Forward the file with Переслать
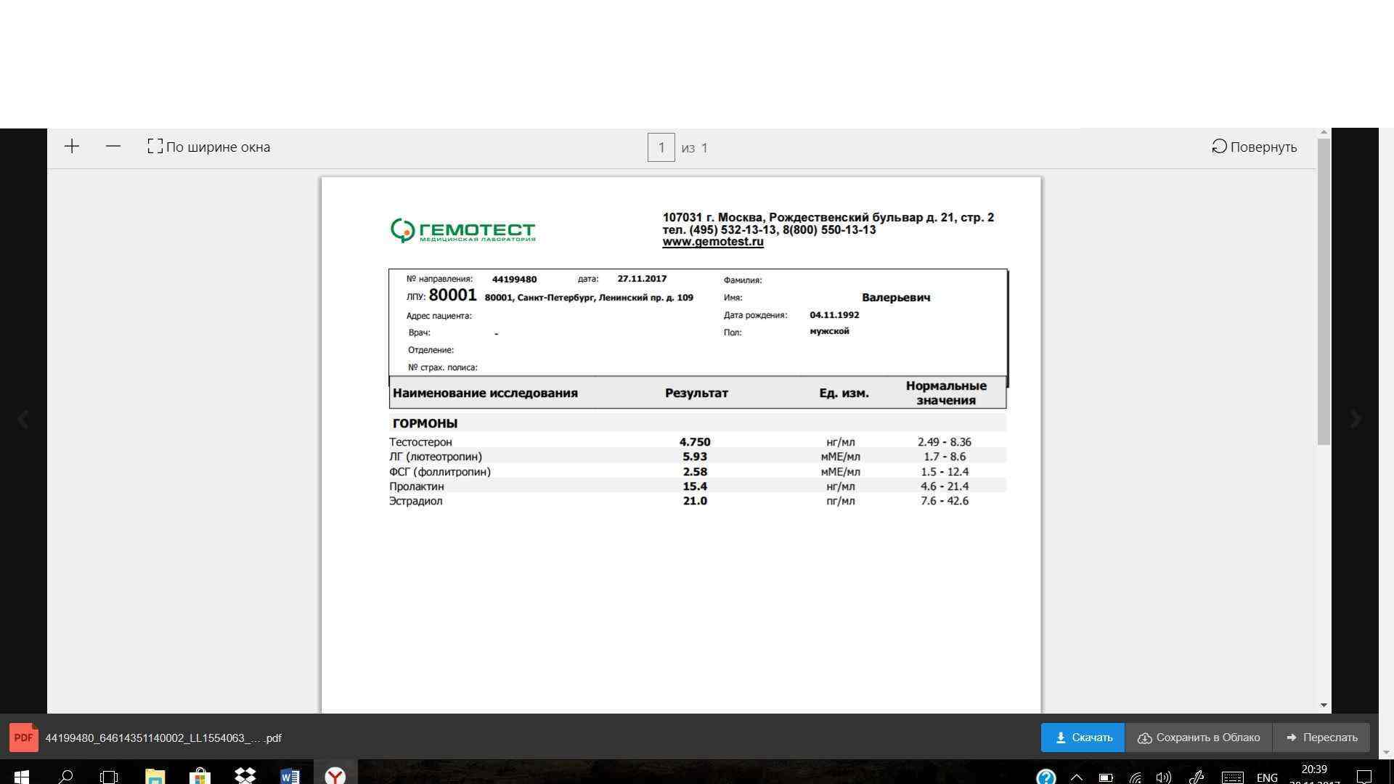The height and width of the screenshot is (784, 1394). pyautogui.click(x=1321, y=738)
